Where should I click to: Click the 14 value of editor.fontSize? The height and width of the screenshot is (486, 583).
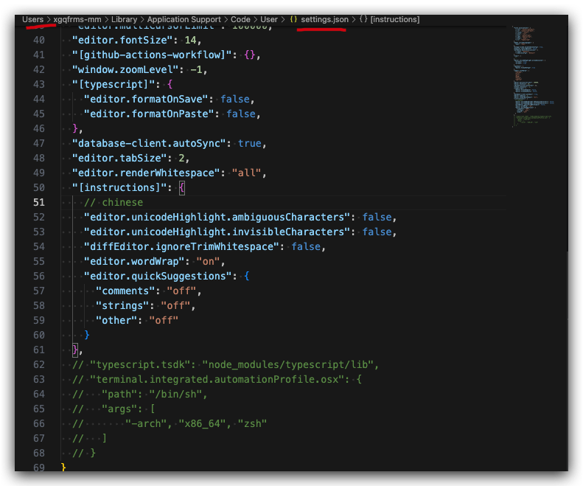pos(190,40)
